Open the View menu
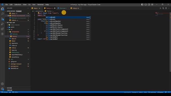Viewport: 171px width, 96px height. (x=25, y=5)
